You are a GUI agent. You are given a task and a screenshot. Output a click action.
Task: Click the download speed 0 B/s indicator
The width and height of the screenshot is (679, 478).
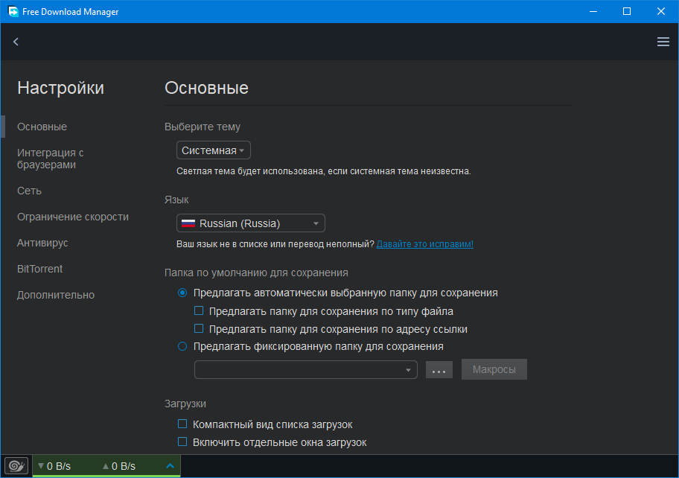(x=54, y=466)
